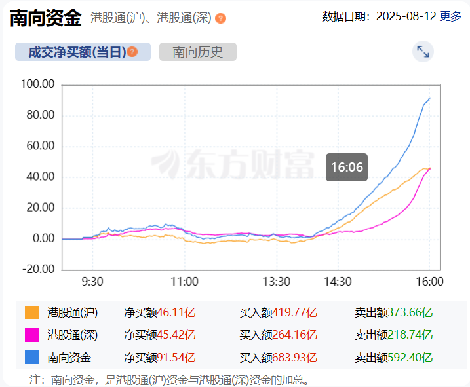Screen dimensions: 470x387
Task: Click the 100.00 y-axis label
Action: coord(37,84)
